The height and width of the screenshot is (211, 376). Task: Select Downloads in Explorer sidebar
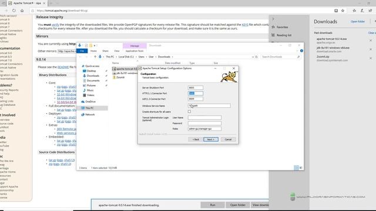[x=93, y=76]
